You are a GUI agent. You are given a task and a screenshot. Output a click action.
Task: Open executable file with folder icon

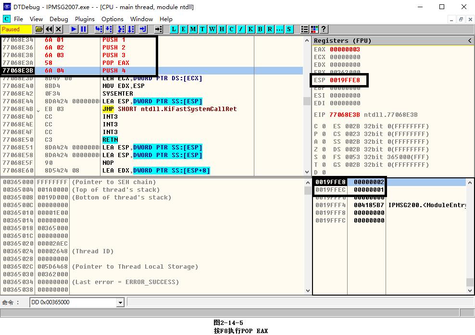pos(39,29)
